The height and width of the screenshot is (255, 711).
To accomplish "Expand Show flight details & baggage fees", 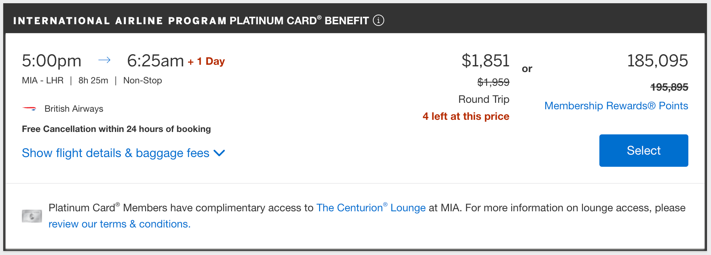I will (x=115, y=153).
